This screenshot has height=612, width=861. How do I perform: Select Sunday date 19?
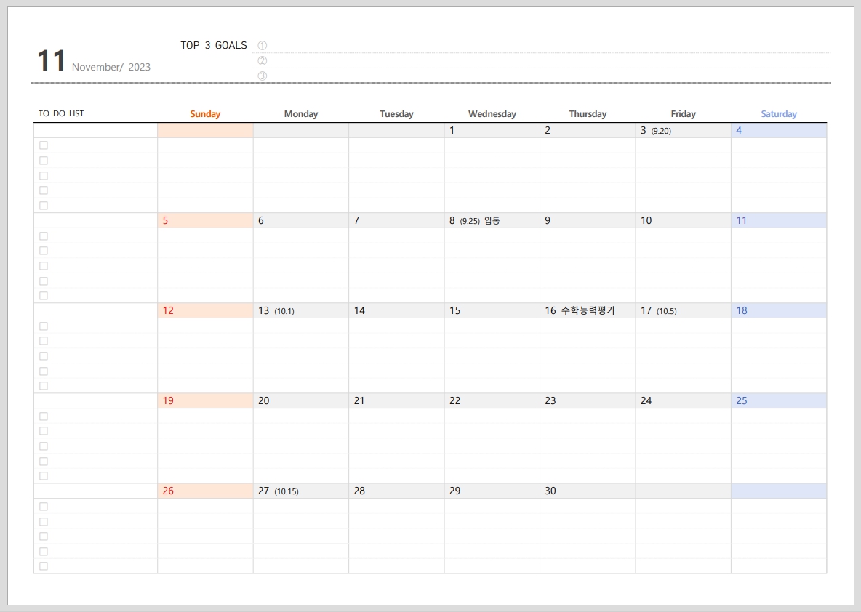[x=205, y=400]
